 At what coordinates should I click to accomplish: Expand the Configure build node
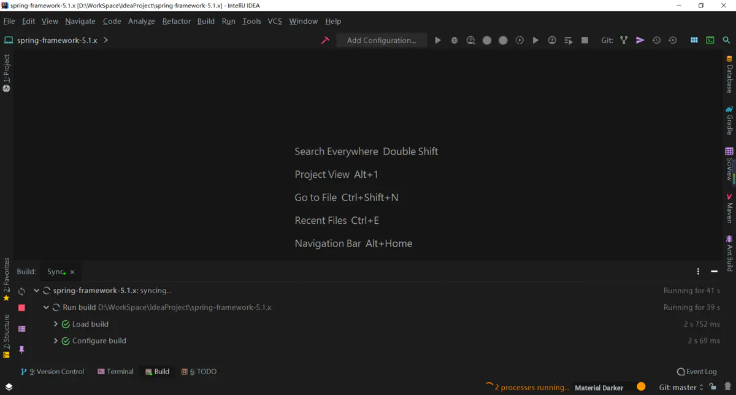point(56,340)
